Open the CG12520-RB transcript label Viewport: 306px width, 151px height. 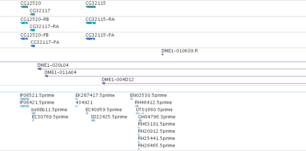35,19
